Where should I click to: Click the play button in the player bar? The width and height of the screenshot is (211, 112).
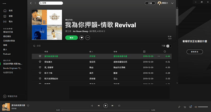tap(105, 106)
